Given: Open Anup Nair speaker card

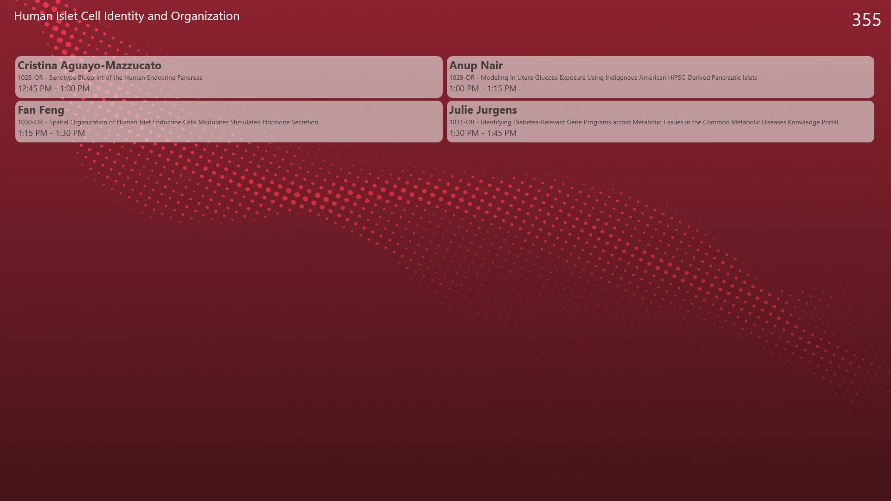Looking at the screenshot, I should (660, 77).
